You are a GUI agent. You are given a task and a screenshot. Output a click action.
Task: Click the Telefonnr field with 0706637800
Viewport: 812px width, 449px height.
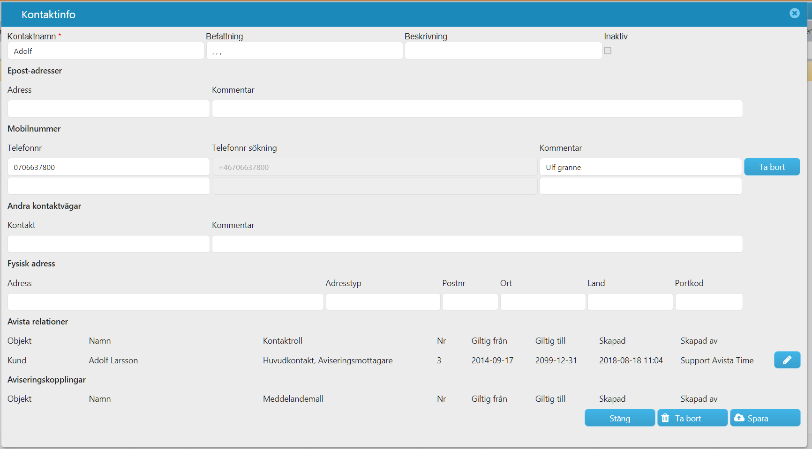[109, 167]
